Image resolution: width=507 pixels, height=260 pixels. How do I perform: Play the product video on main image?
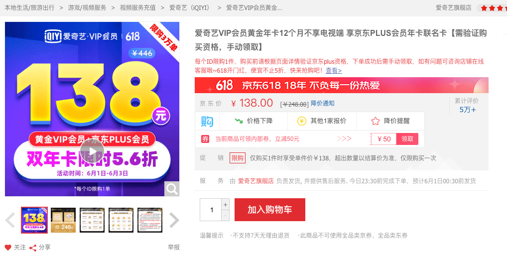(92, 151)
